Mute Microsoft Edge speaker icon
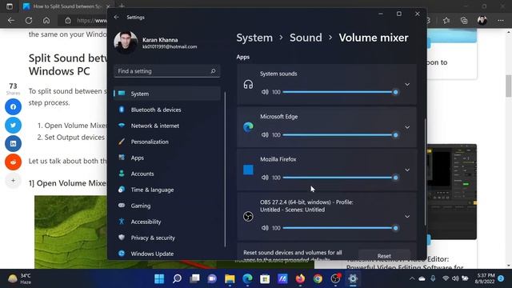512x288 pixels. [x=265, y=135]
